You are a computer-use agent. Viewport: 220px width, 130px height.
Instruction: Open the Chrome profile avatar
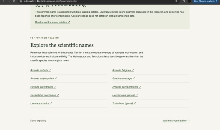pos(189,1)
